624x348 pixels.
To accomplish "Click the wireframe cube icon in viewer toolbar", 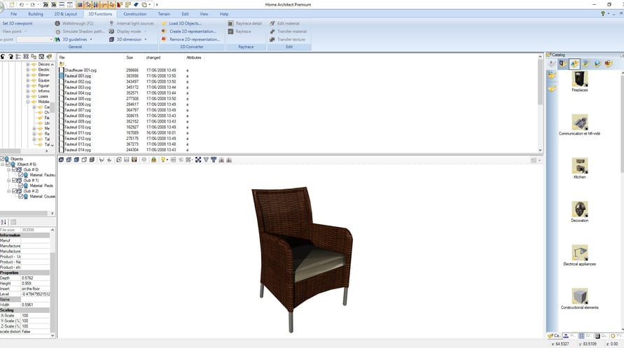I will point(84,160).
